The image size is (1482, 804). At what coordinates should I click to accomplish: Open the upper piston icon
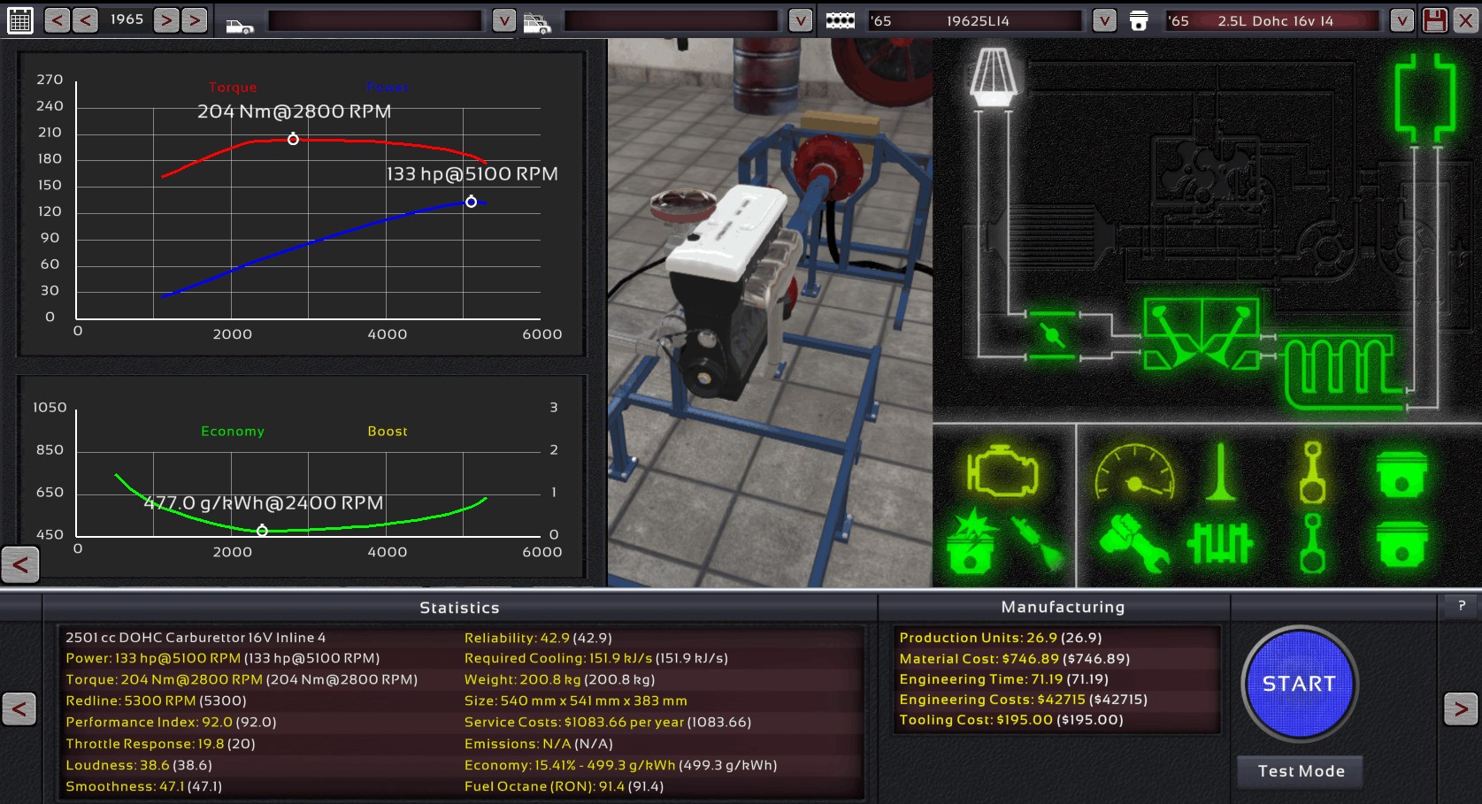point(1401,473)
